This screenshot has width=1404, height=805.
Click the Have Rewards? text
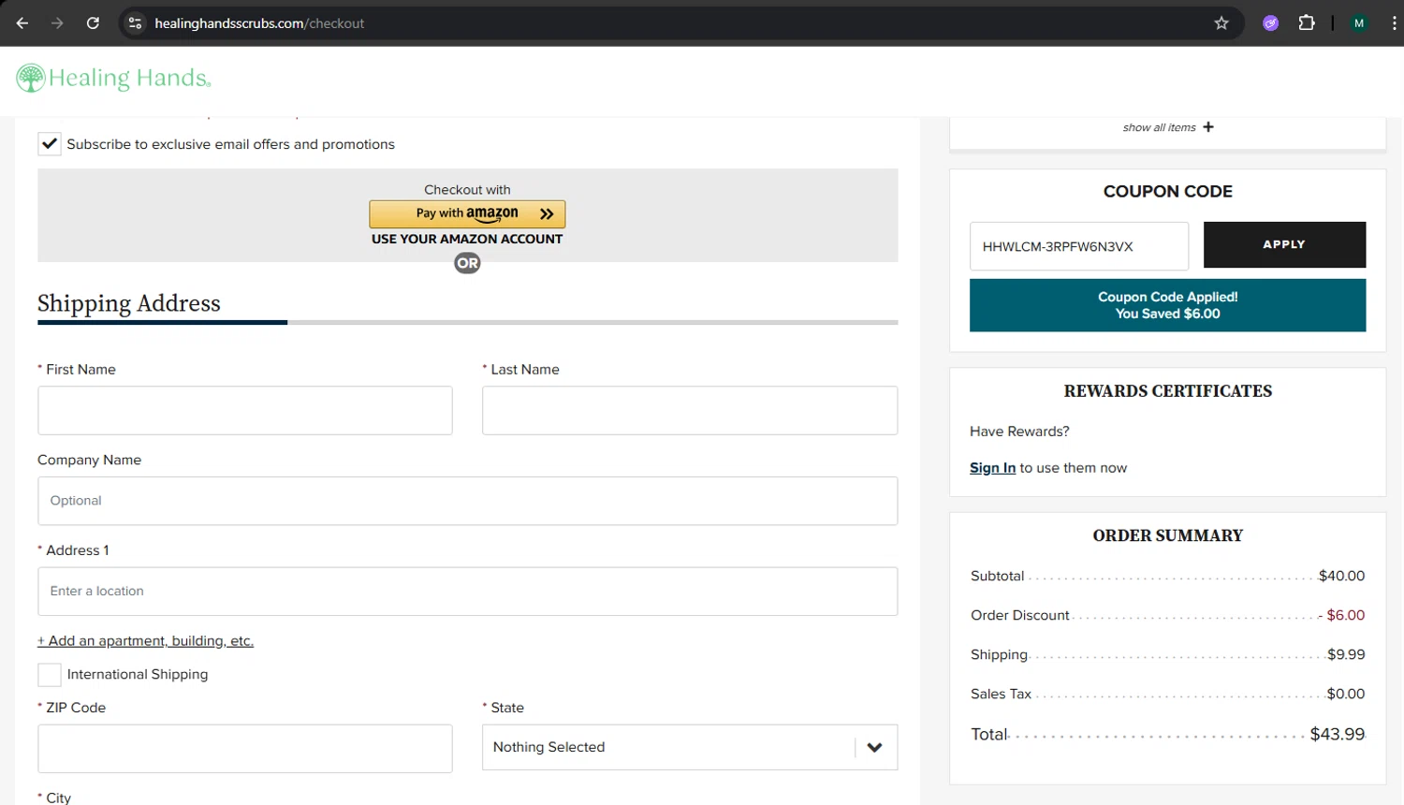(x=1019, y=432)
